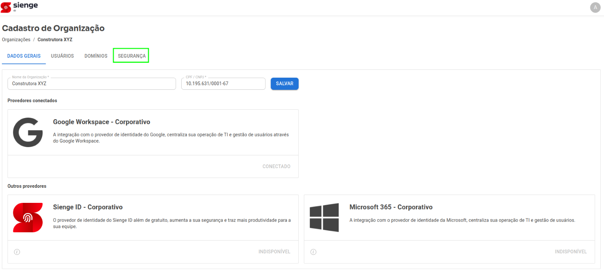Open the Segurança tab
The height and width of the screenshot is (273, 604).
(x=131, y=56)
